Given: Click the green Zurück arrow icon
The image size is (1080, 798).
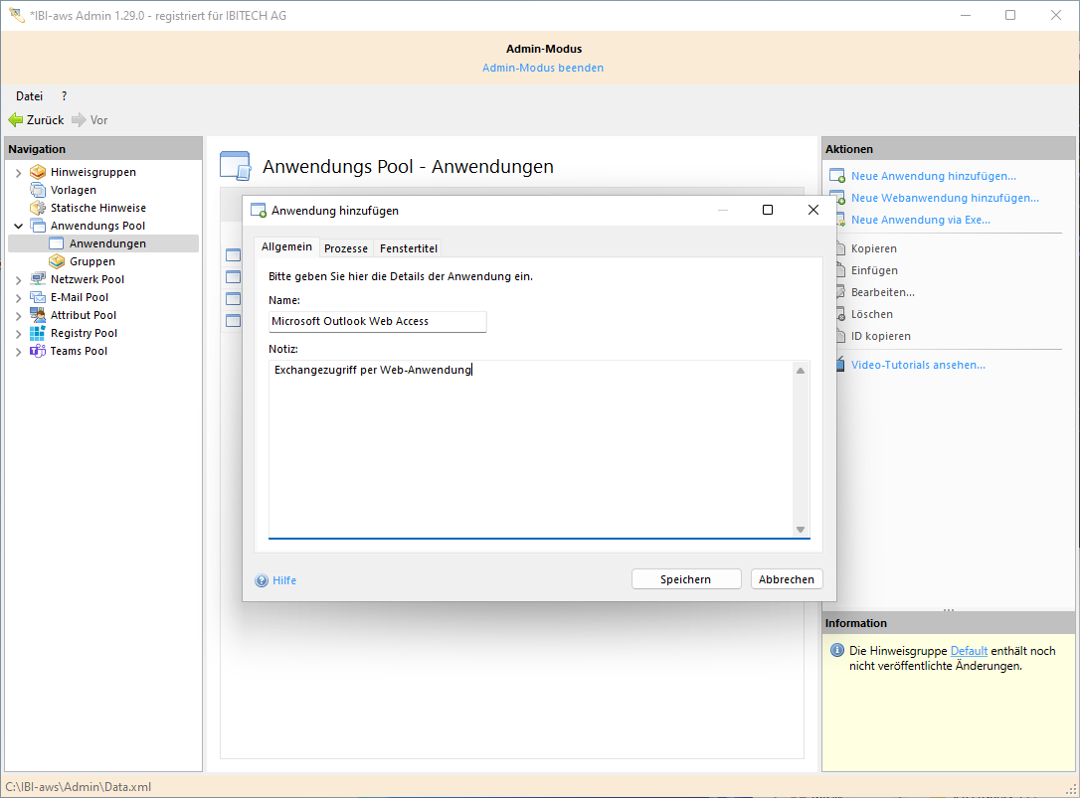Looking at the screenshot, I should pyautogui.click(x=16, y=120).
